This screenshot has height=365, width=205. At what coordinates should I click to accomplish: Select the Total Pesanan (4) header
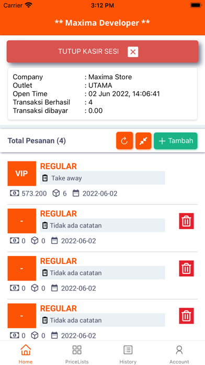click(x=37, y=141)
